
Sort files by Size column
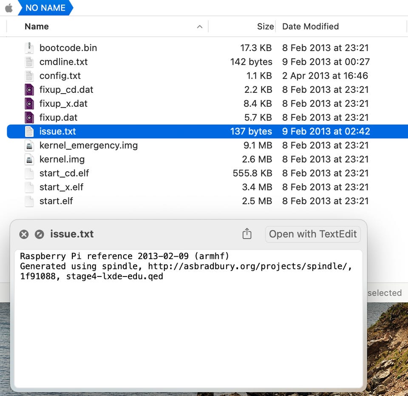[265, 26]
